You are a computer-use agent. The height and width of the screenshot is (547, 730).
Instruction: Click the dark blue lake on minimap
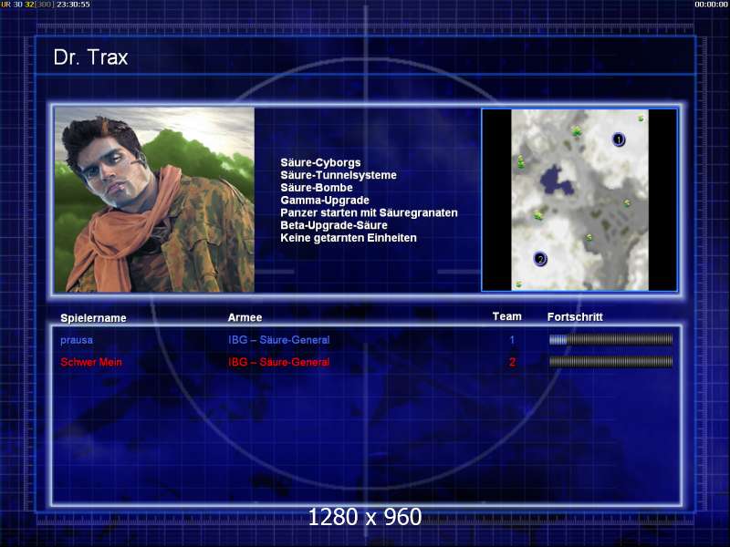(556, 181)
